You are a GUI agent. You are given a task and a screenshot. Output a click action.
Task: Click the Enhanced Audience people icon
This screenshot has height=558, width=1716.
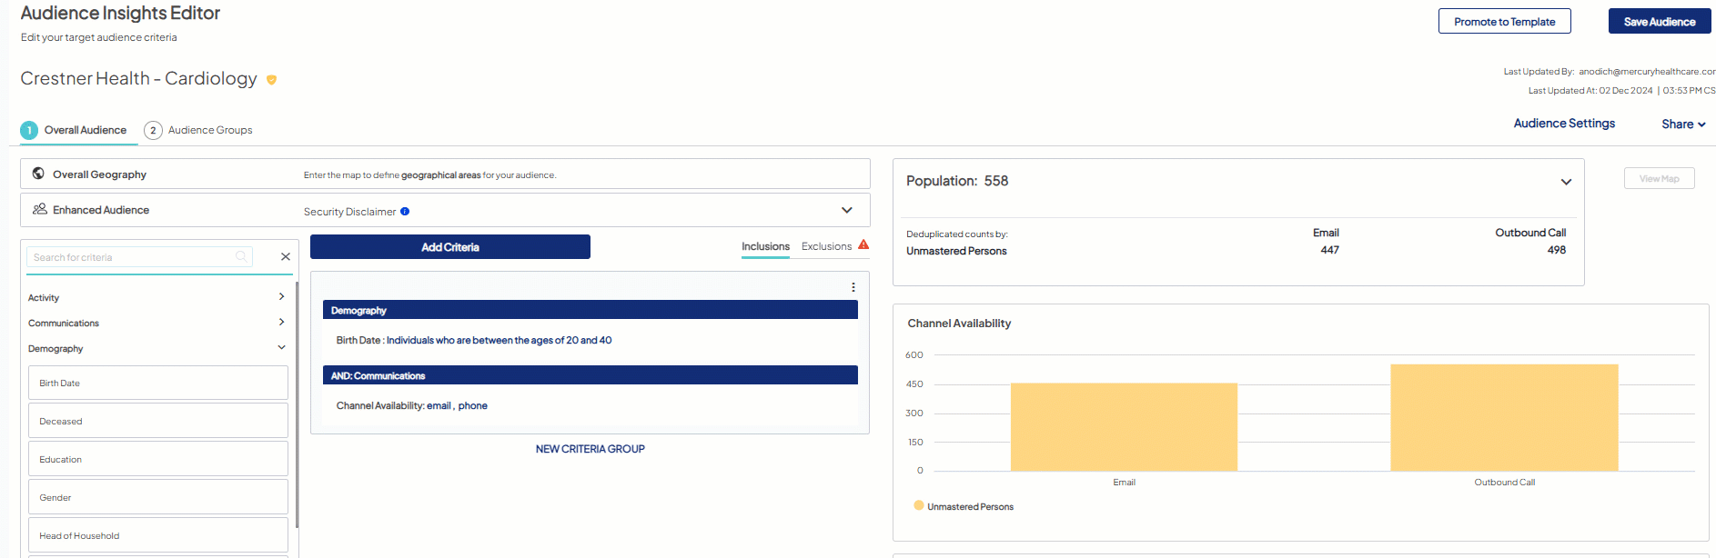coord(40,209)
